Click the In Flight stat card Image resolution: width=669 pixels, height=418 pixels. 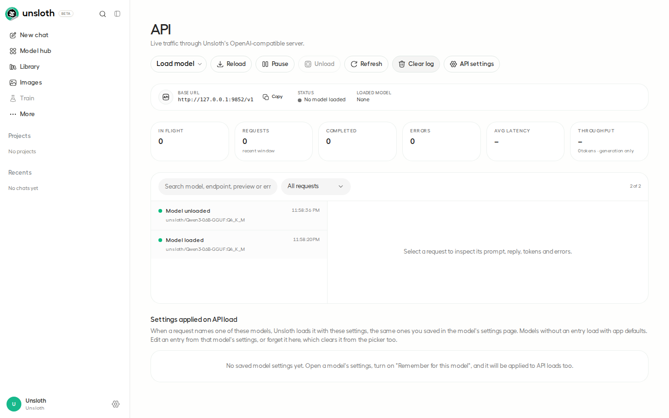point(190,142)
